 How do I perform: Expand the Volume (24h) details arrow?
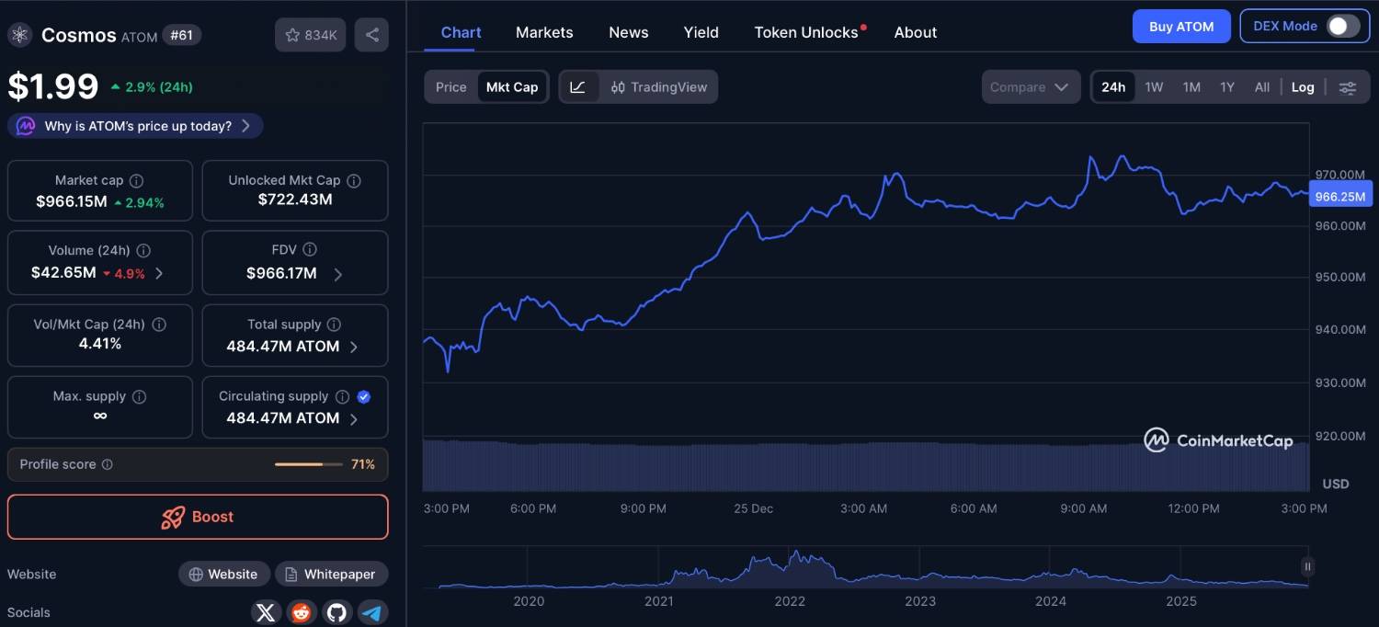[160, 273]
